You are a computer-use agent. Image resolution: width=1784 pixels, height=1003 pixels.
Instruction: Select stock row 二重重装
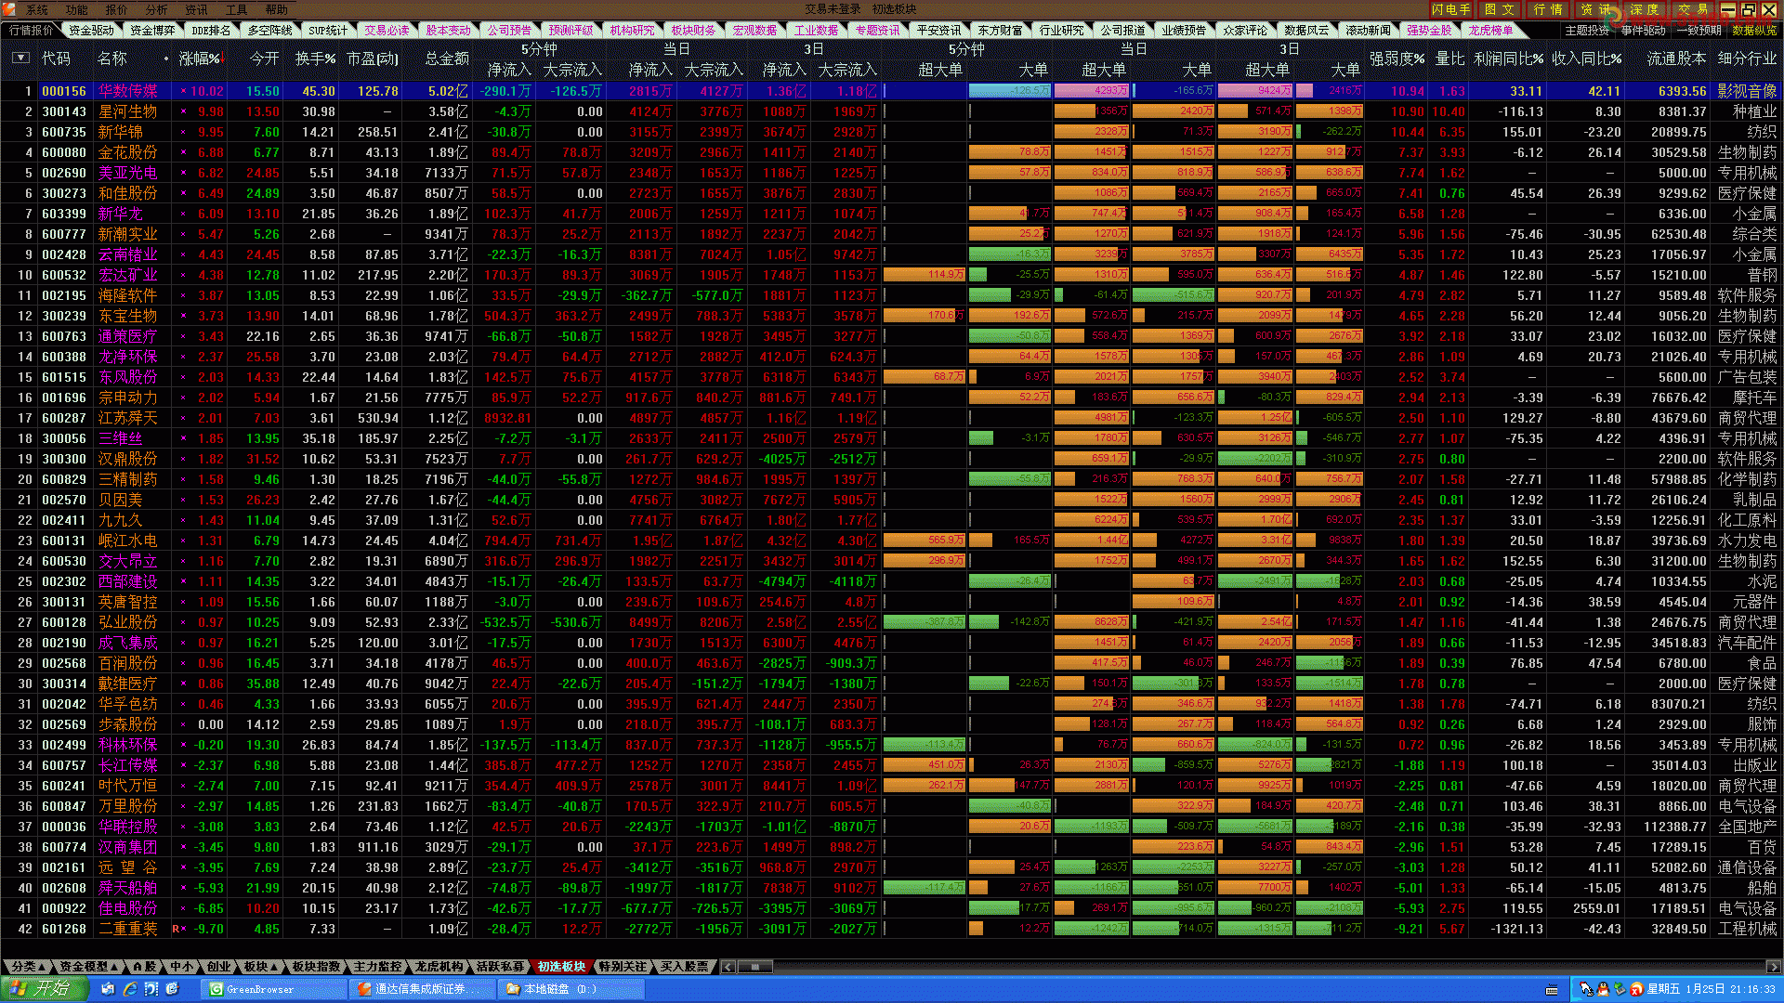pos(891,929)
